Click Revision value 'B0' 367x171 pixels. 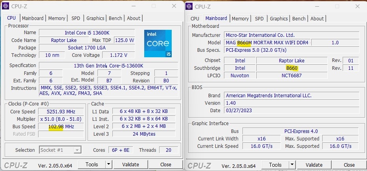click(x=166, y=80)
